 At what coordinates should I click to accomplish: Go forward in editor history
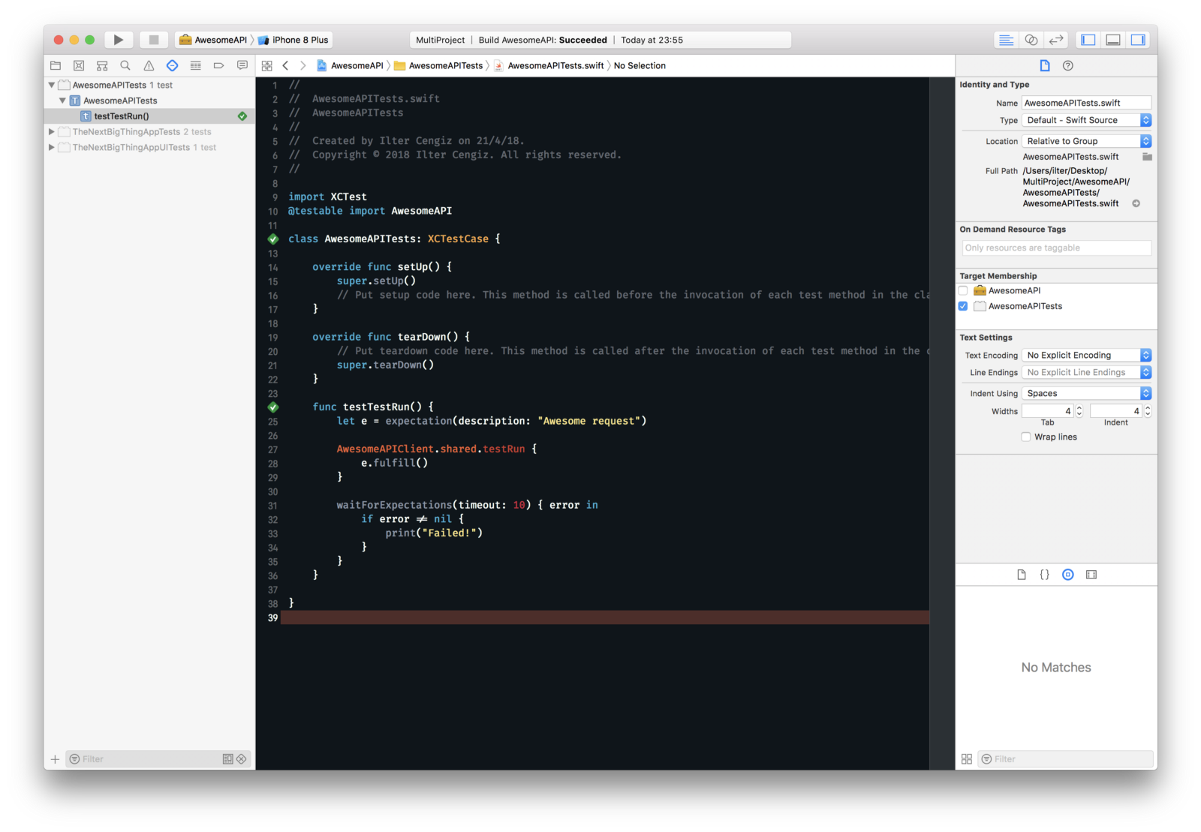[x=303, y=65]
